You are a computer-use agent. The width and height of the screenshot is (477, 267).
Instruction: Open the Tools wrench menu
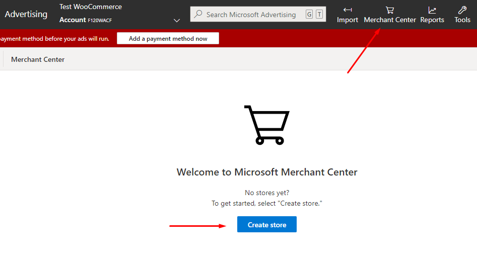(462, 15)
